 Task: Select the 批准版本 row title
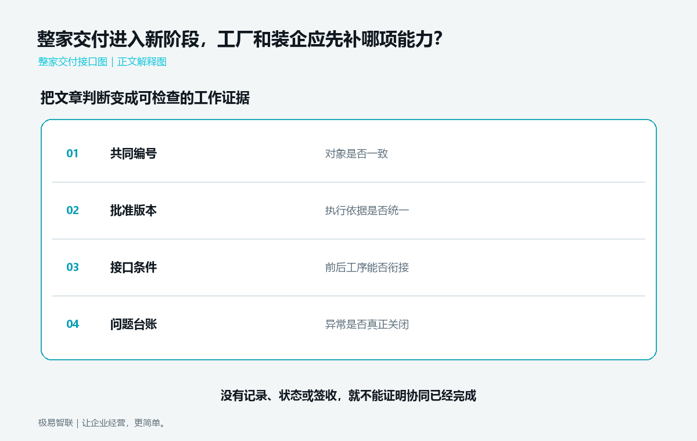(x=134, y=211)
